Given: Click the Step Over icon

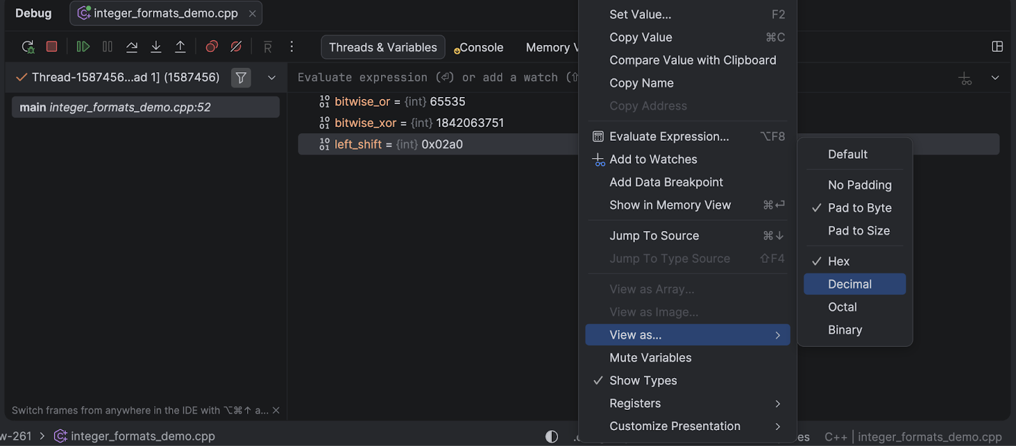Looking at the screenshot, I should 131,47.
